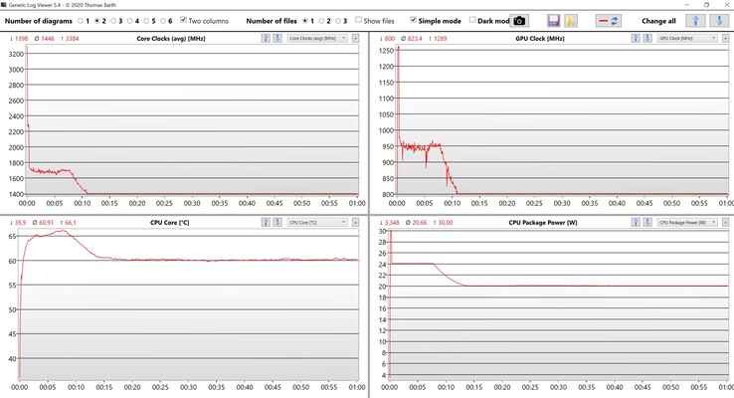Take a screenshot with the camera icon

click(519, 20)
